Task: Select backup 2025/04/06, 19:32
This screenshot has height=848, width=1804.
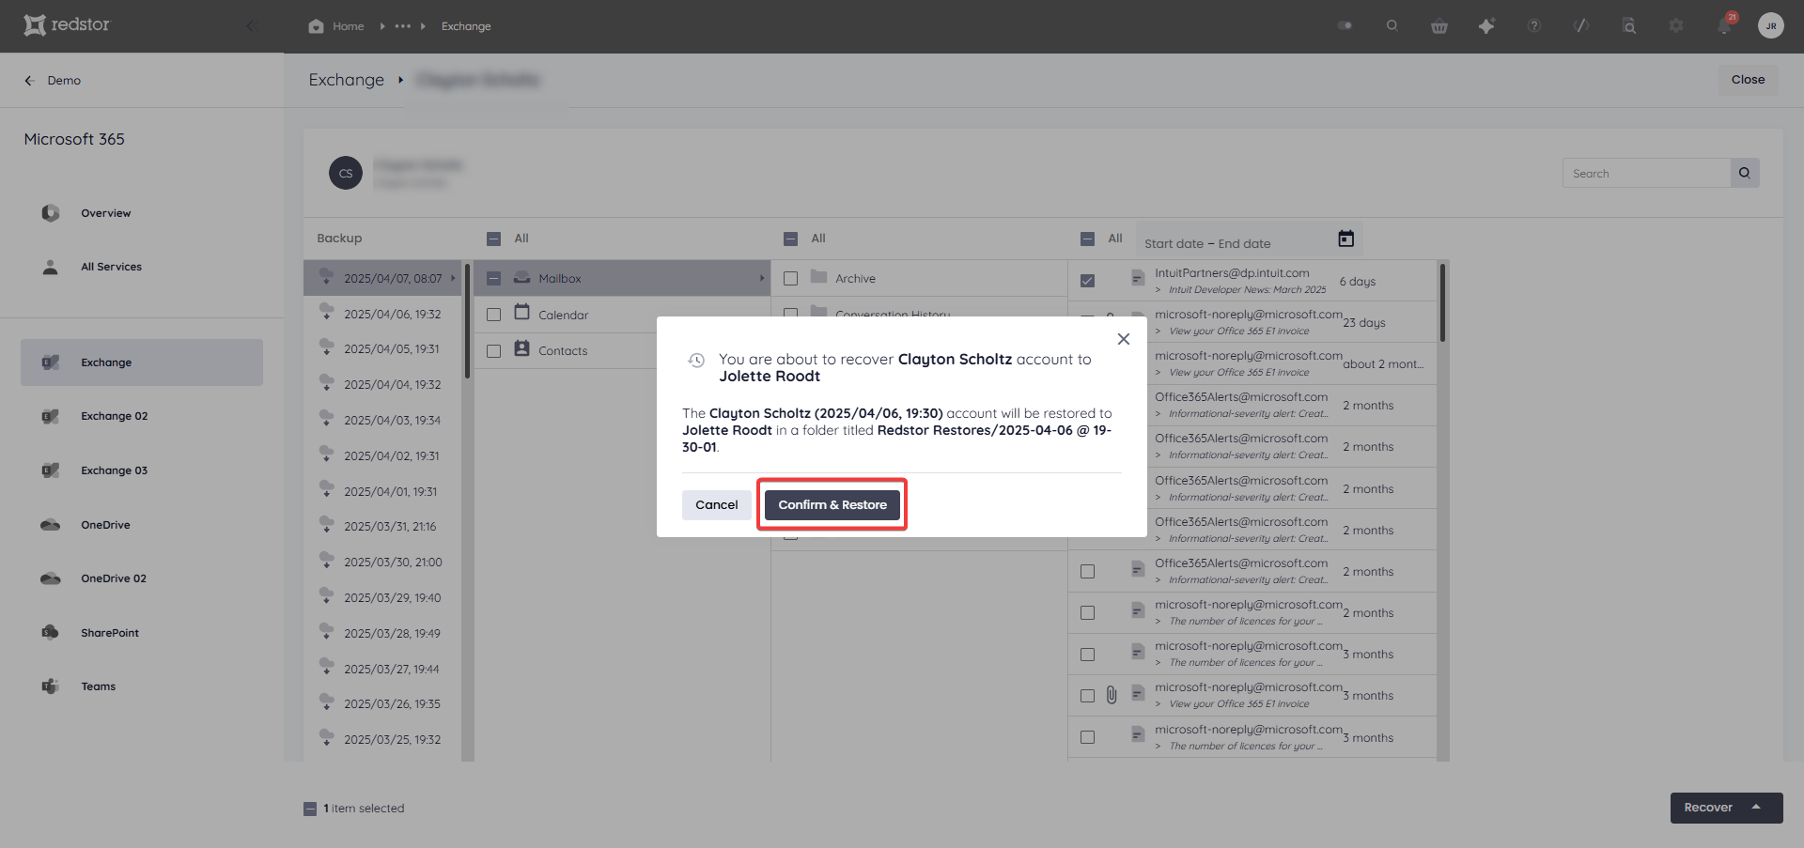Action: 382,314
